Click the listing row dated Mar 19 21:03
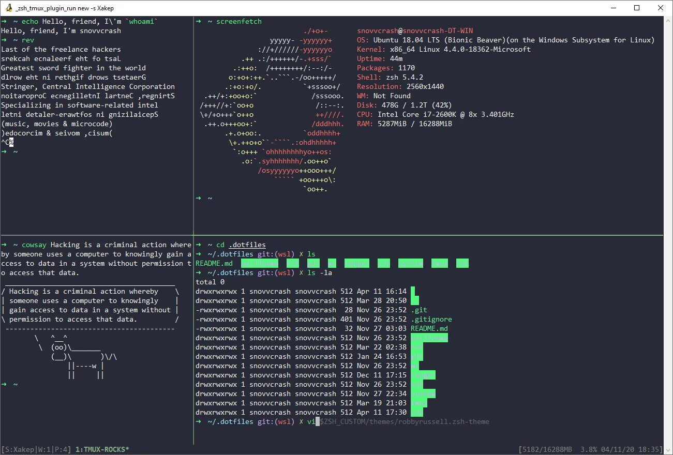The width and height of the screenshot is (673, 455). tap(311, 403)
